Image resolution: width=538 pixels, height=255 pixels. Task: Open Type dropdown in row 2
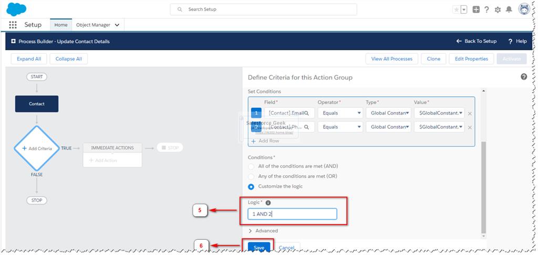(x=388, y=127)
